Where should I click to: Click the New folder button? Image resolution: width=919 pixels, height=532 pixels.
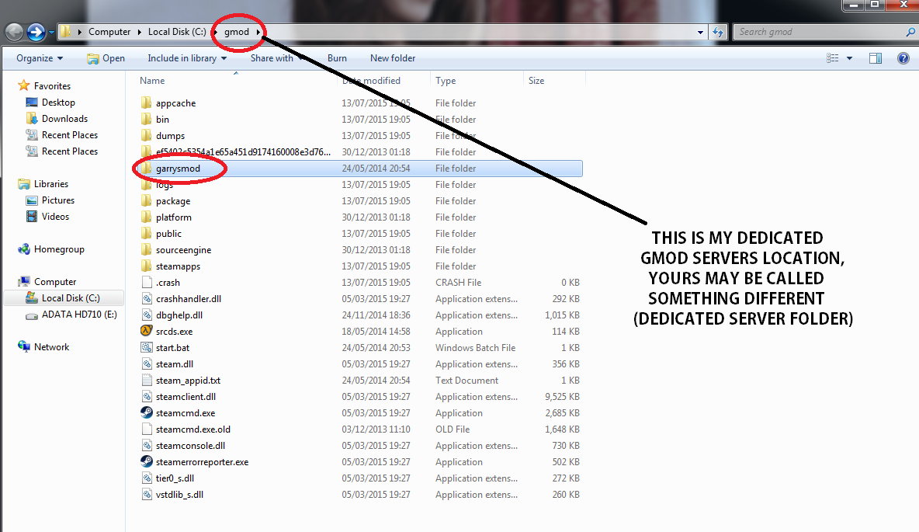[393, 58]
